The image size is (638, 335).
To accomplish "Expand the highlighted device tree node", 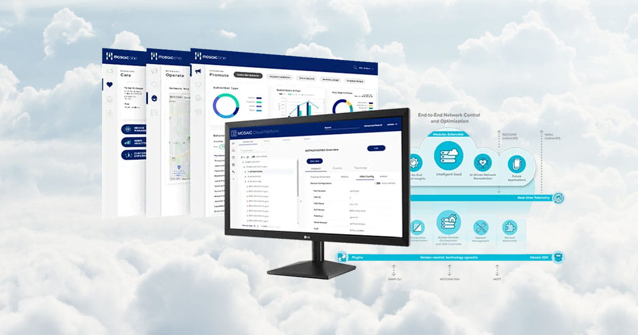I will 246,172.
